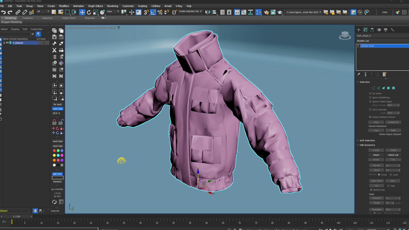The width and height of the screenshot is (409, 230).
Task: Switch to the Freeform ribbon tab
Action: tap(28, 18)
